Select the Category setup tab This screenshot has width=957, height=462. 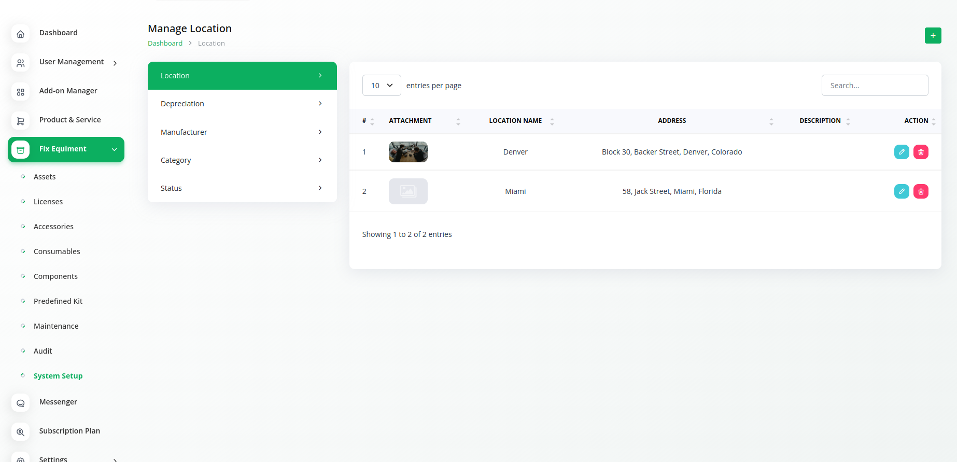pos(242,160)
